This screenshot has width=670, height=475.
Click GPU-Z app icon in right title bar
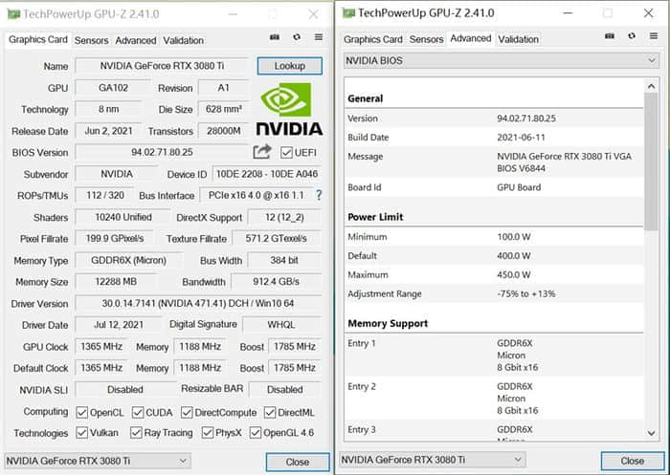[x=348, y=13]
